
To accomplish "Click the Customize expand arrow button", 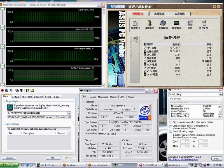I will point(69,117).
